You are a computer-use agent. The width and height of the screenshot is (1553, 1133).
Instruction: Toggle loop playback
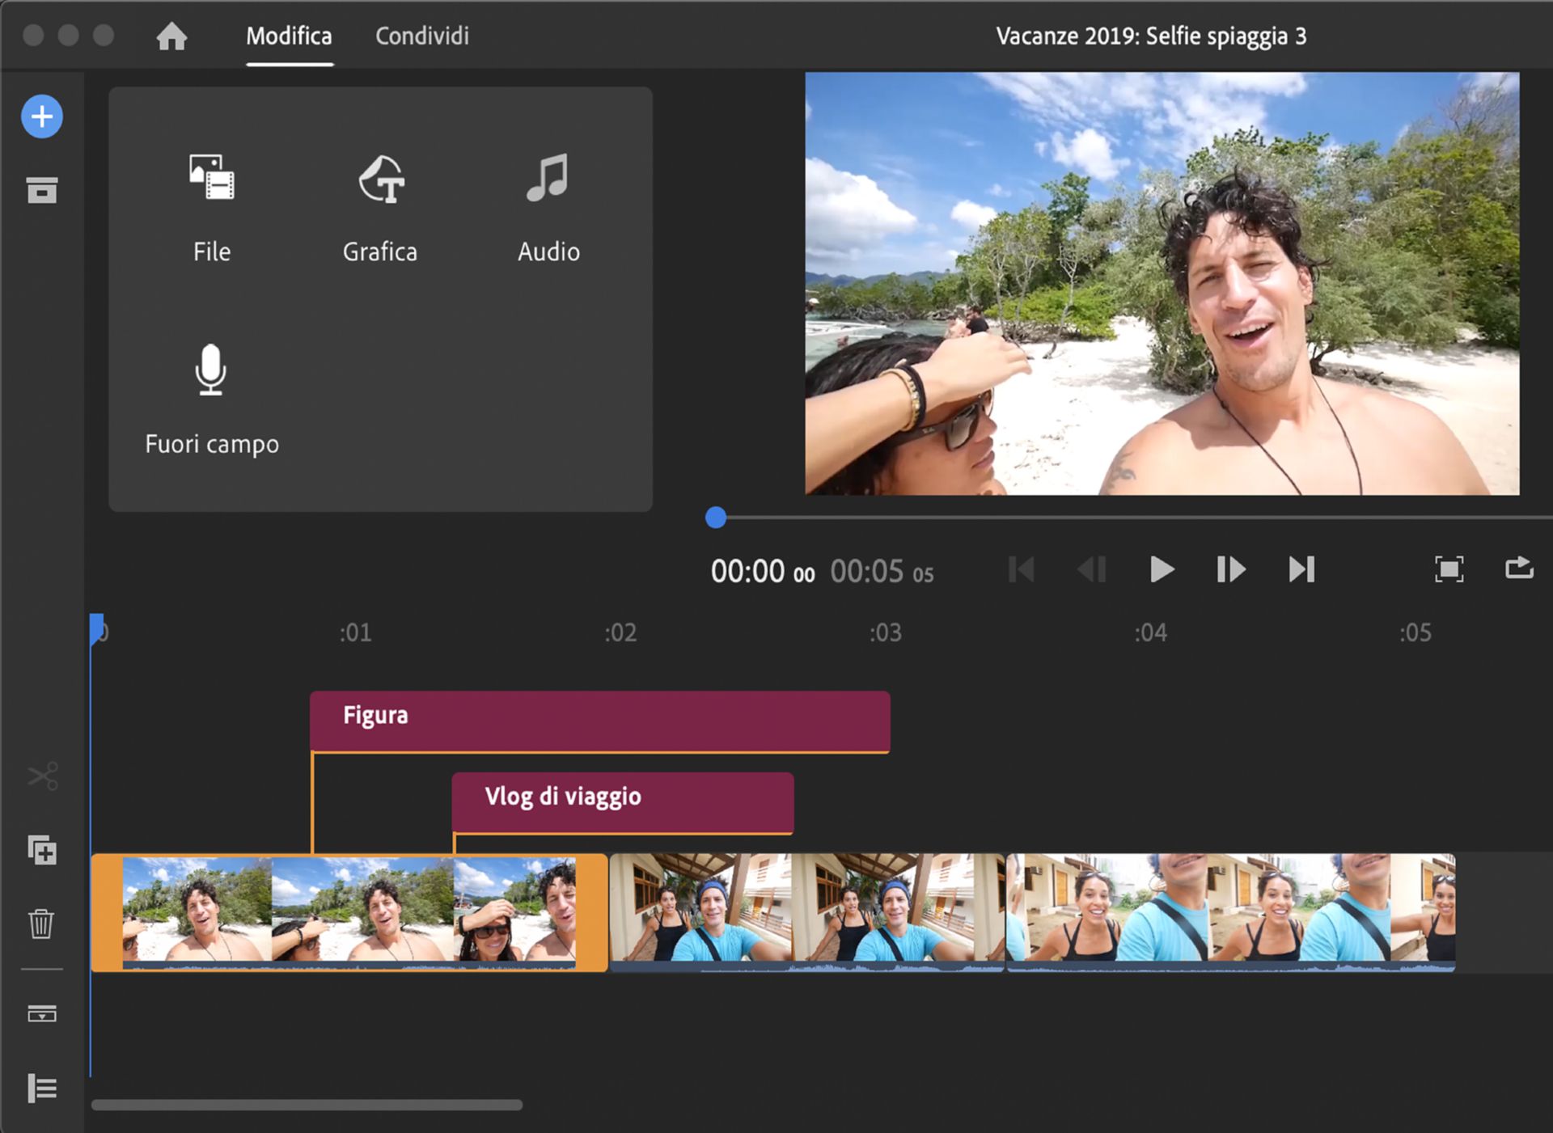1519,570
